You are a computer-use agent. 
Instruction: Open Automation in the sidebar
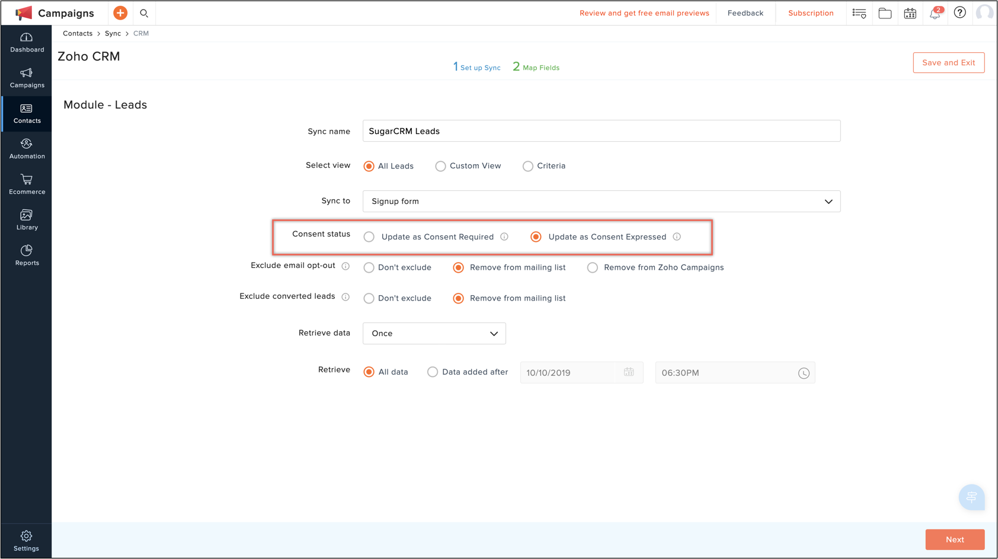27,149
